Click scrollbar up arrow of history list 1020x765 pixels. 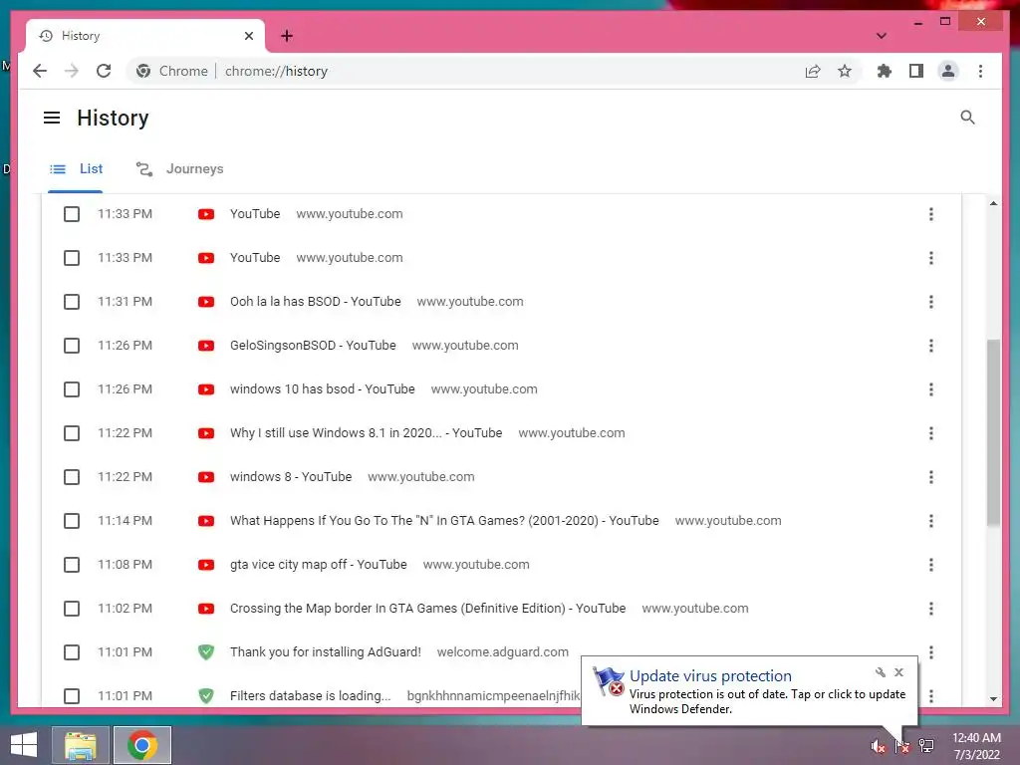tap(993, 203)
